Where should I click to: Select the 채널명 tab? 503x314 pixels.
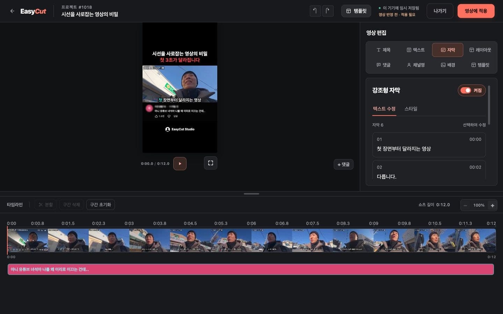click(x=416, y=65)
